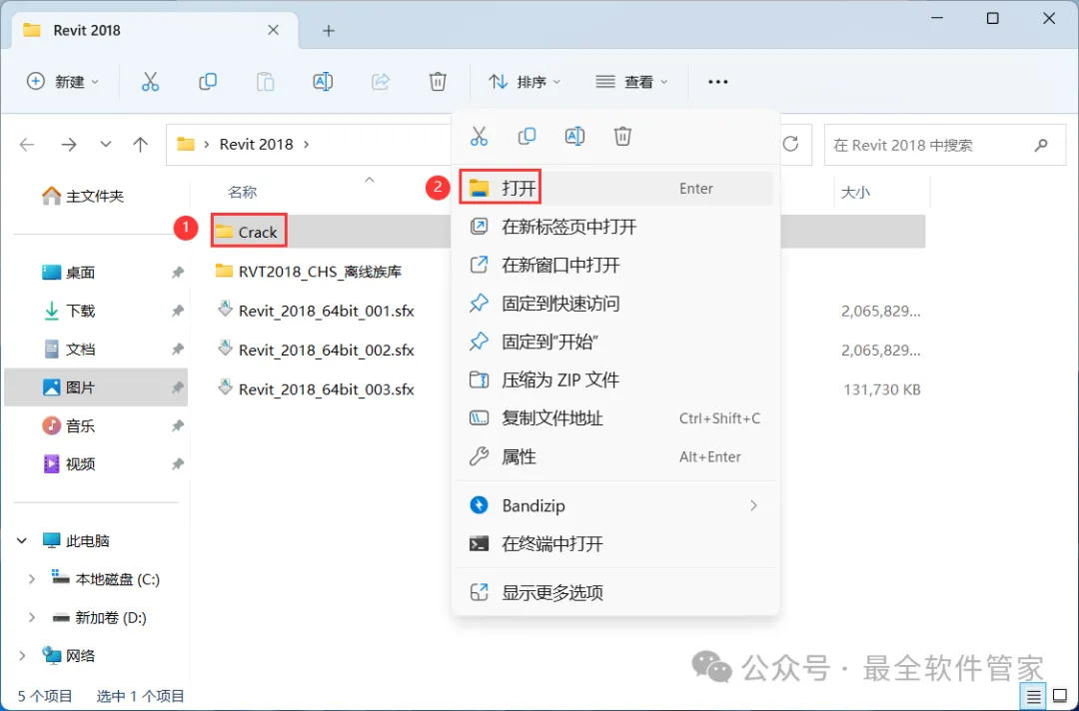
Task: Expand the chevron after Revit 2018 in the address bar
Action: tap(307, 145)
